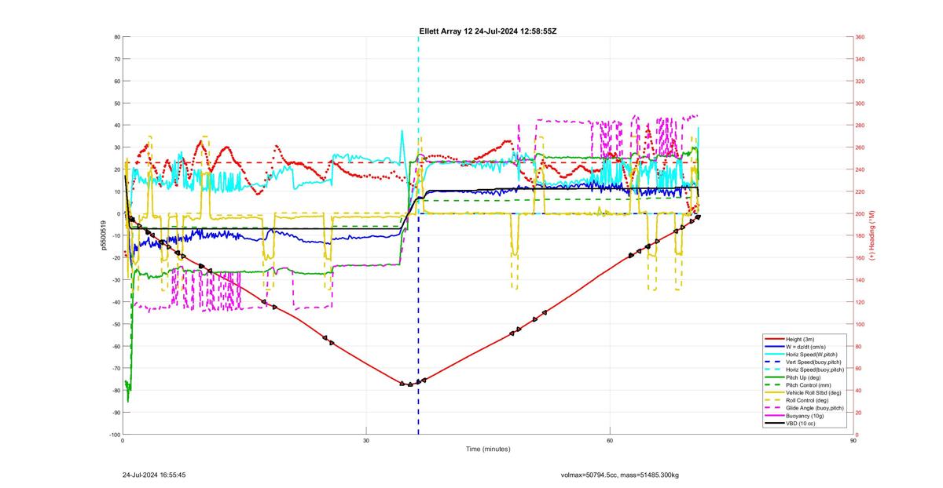Click the left y-axis tick label '40'
This screenshot has height=488, width=943.
coord(116,126)
